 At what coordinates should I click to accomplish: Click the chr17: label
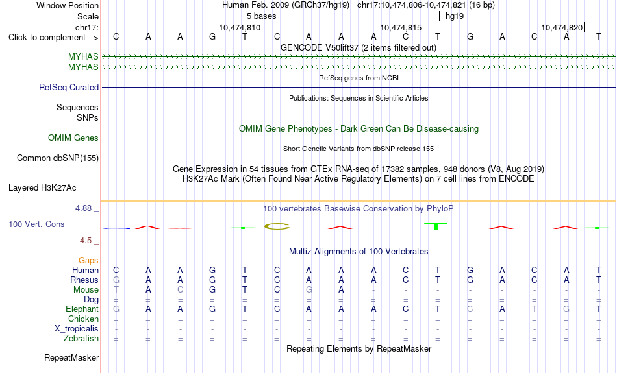pos(86,27)
